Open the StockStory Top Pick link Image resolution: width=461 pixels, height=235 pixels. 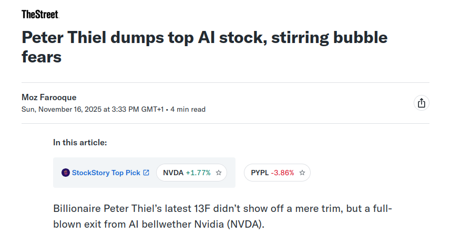106,173
